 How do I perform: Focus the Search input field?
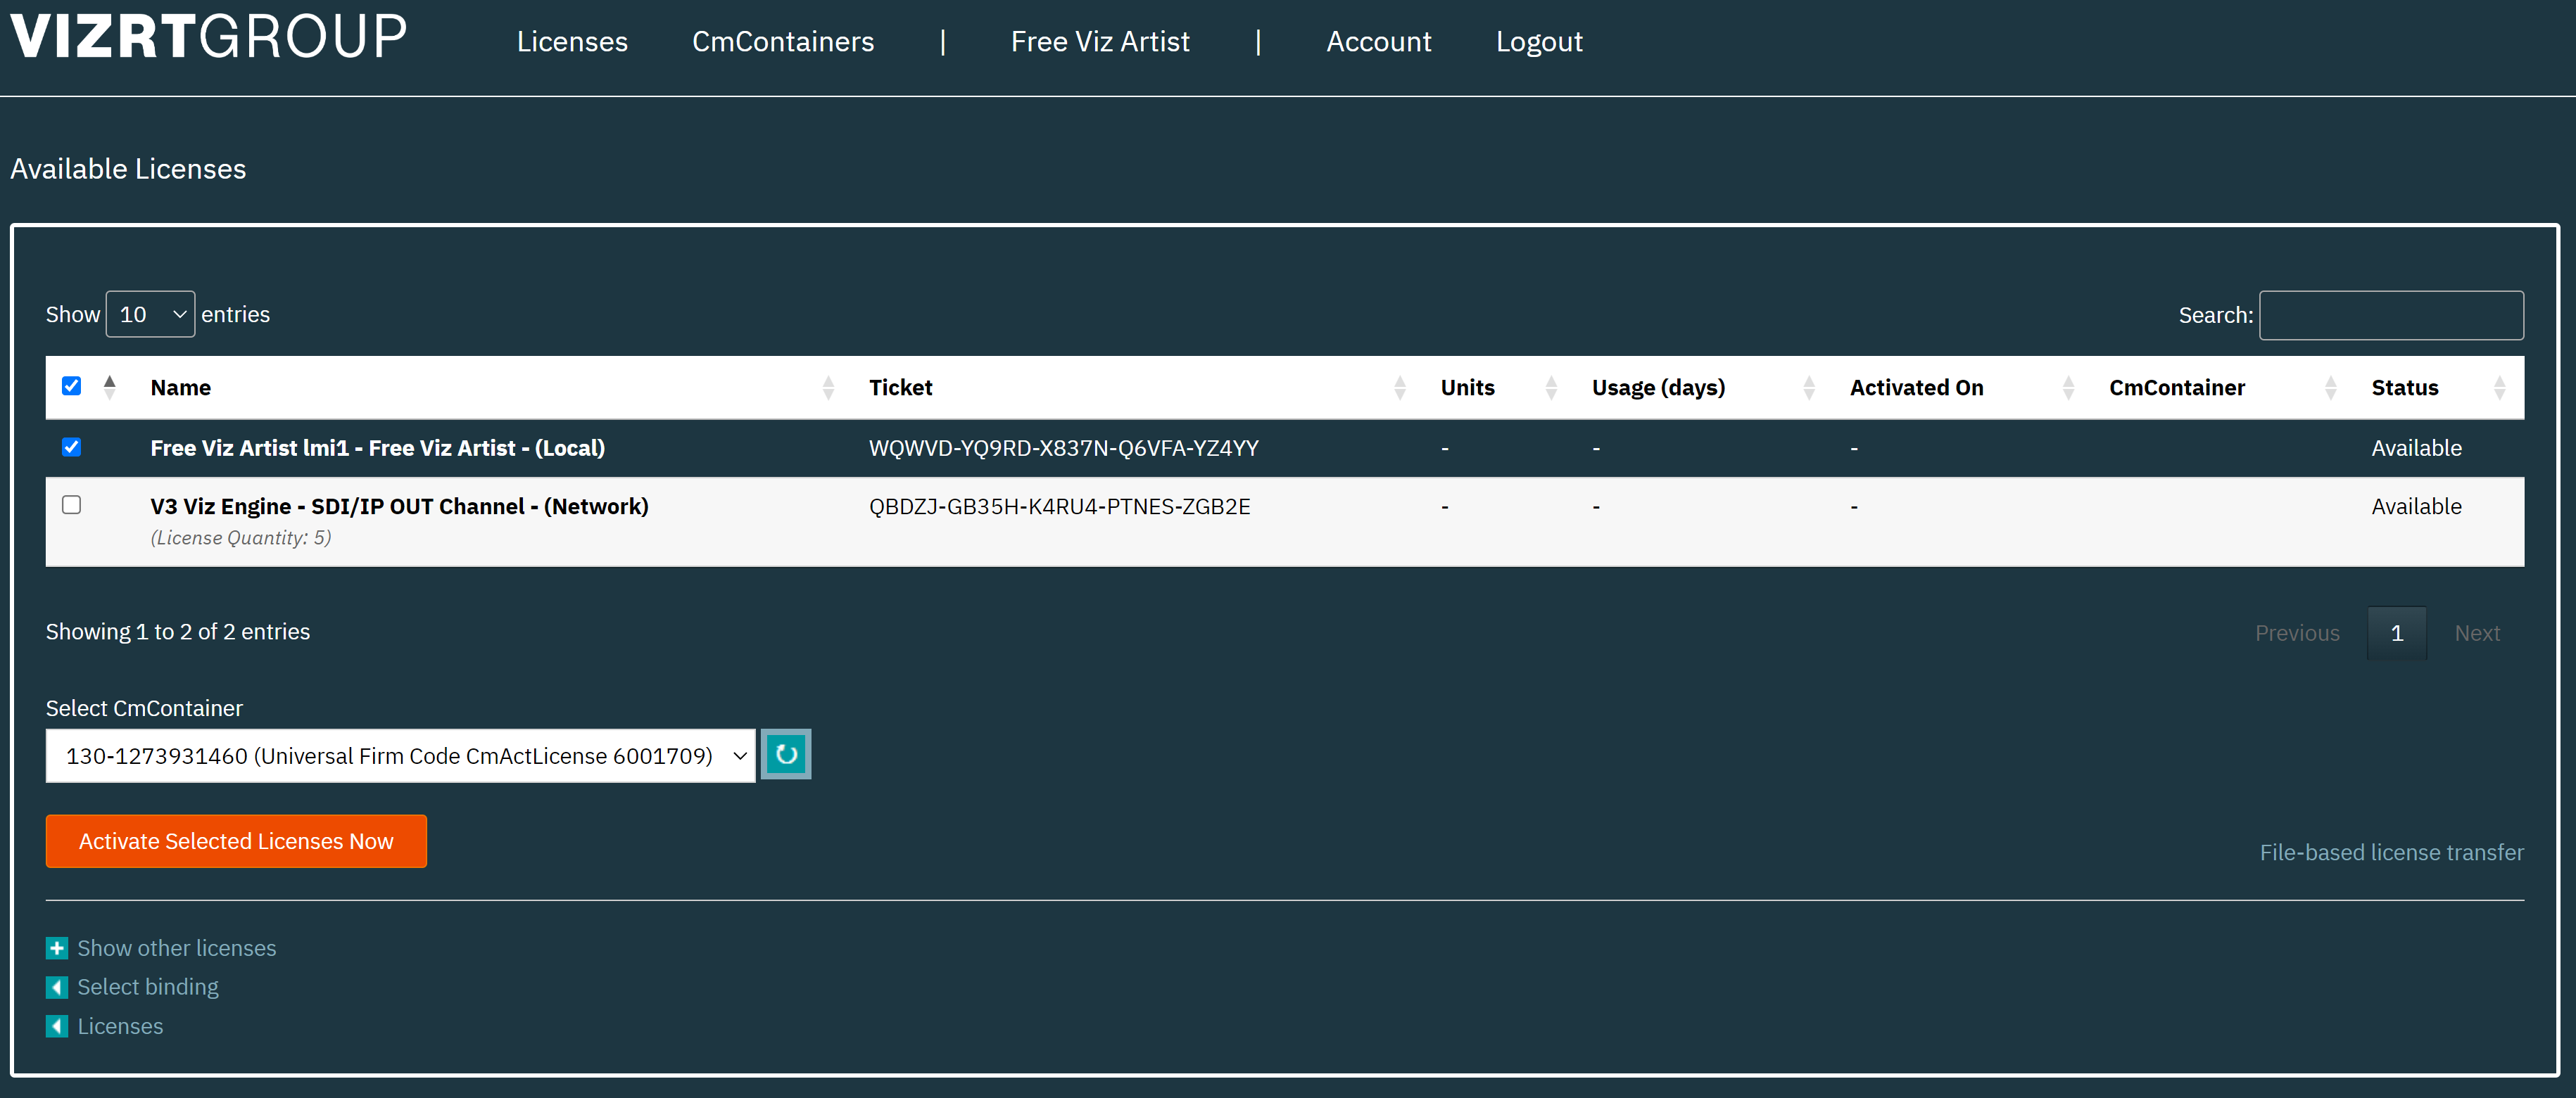(2391, 316)
